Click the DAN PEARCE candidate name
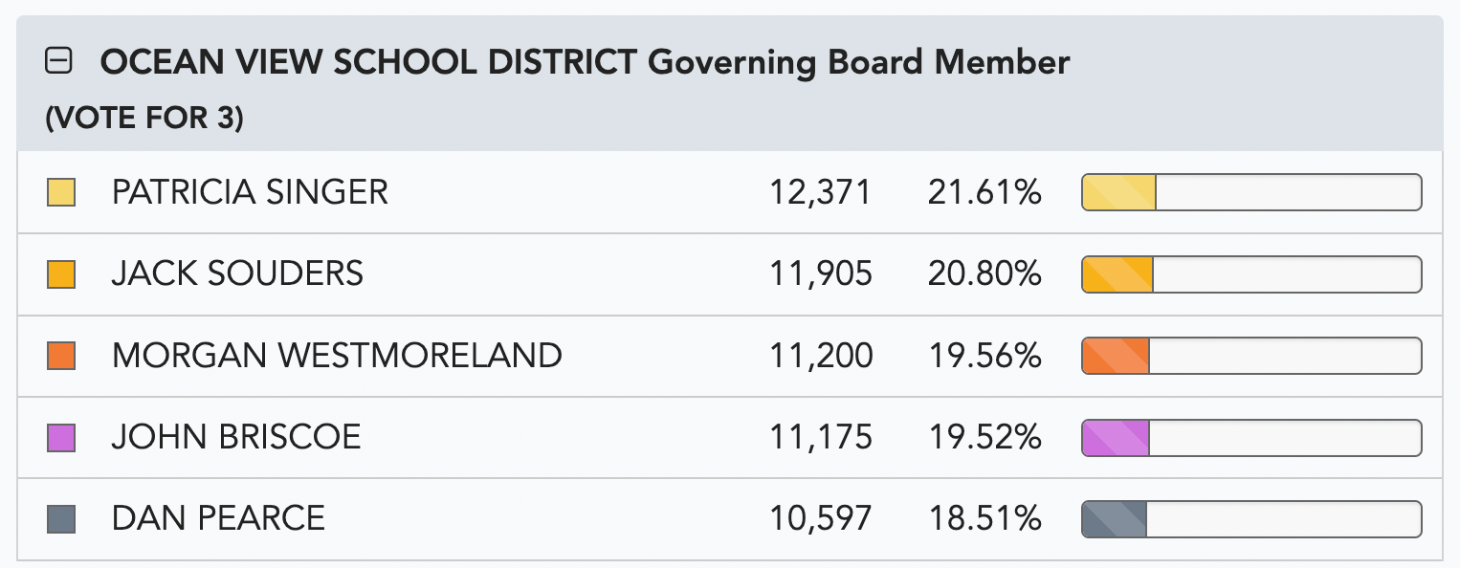1460x568 pixels. point(218,518)
